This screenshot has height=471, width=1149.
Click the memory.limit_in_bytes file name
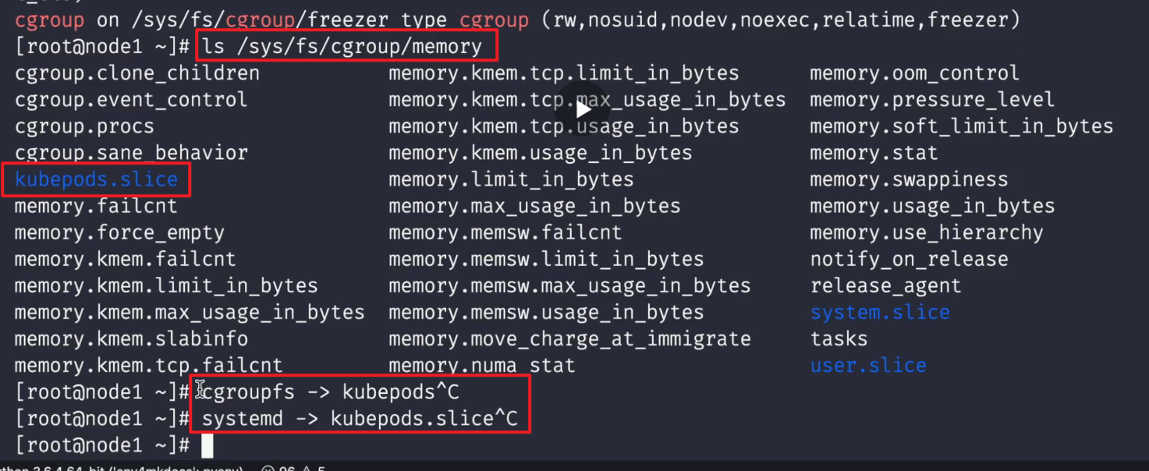511,179
